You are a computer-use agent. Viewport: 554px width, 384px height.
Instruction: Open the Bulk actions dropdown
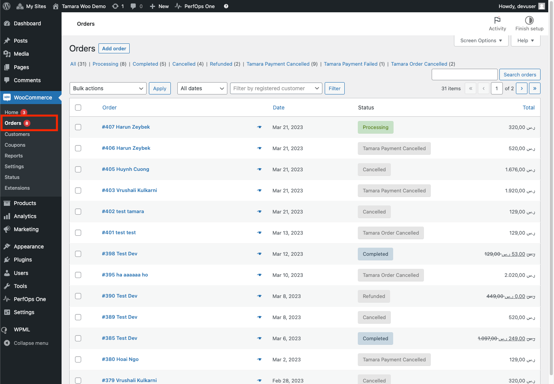click(x=108, y=88)
